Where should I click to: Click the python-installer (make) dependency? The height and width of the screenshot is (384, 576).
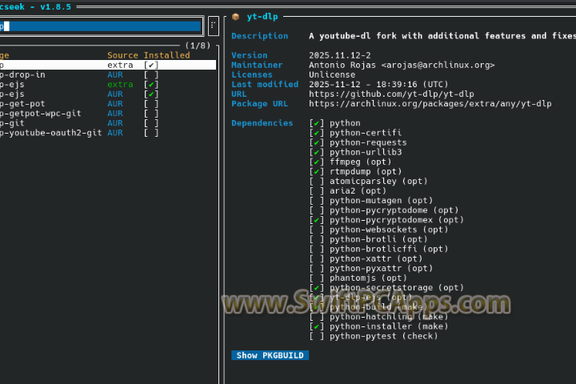pos(389,326)
